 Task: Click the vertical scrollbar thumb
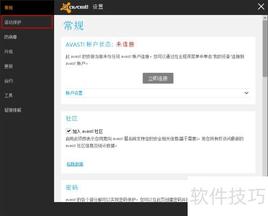pos(265,49)
